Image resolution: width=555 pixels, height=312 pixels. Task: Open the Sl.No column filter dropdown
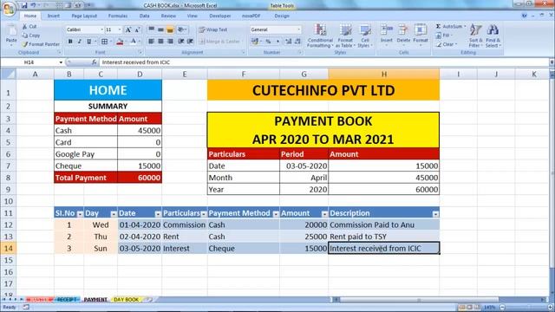(80, 214)
